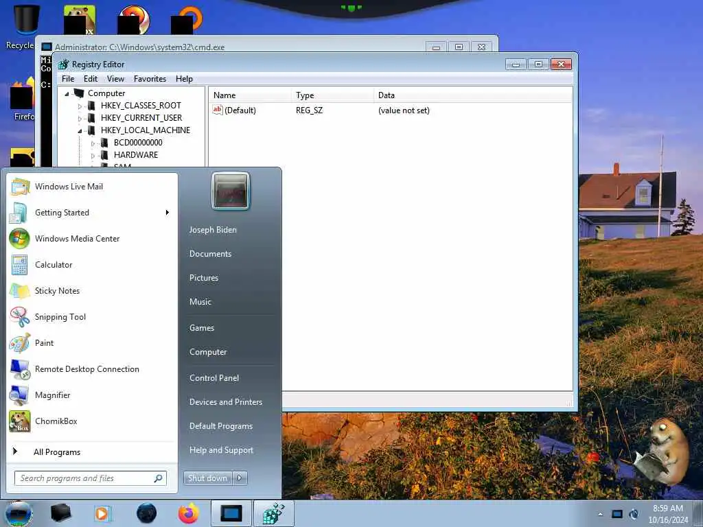Click the network tray icon
This screenshot has height=527, width=703.
617,514
